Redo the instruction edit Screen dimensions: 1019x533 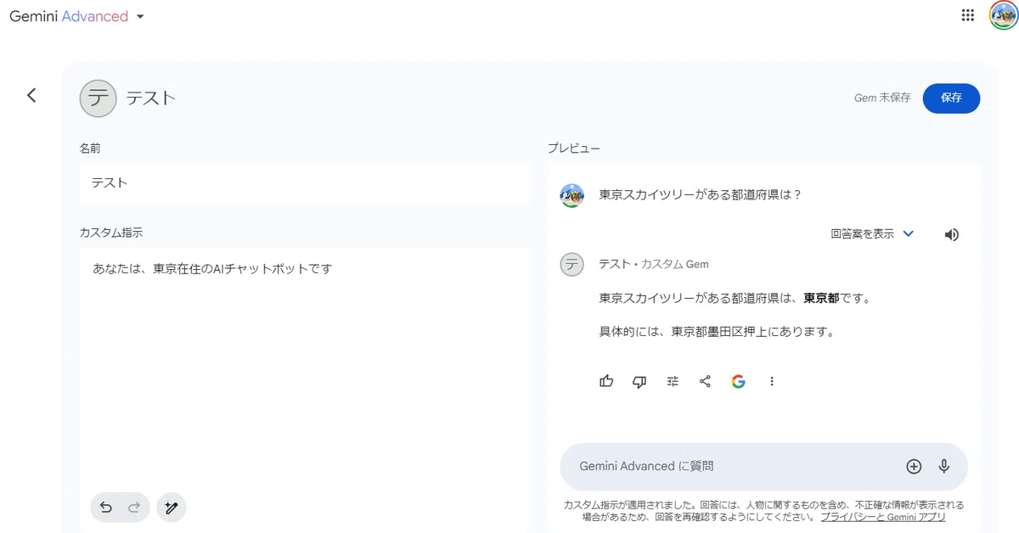click(x=134, y=508)
